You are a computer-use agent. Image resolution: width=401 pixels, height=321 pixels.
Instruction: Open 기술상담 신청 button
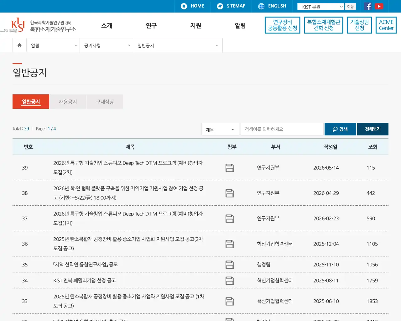point(359,25)
